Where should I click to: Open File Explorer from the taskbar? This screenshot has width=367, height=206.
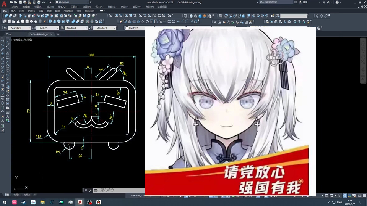(x=42, y=202)
